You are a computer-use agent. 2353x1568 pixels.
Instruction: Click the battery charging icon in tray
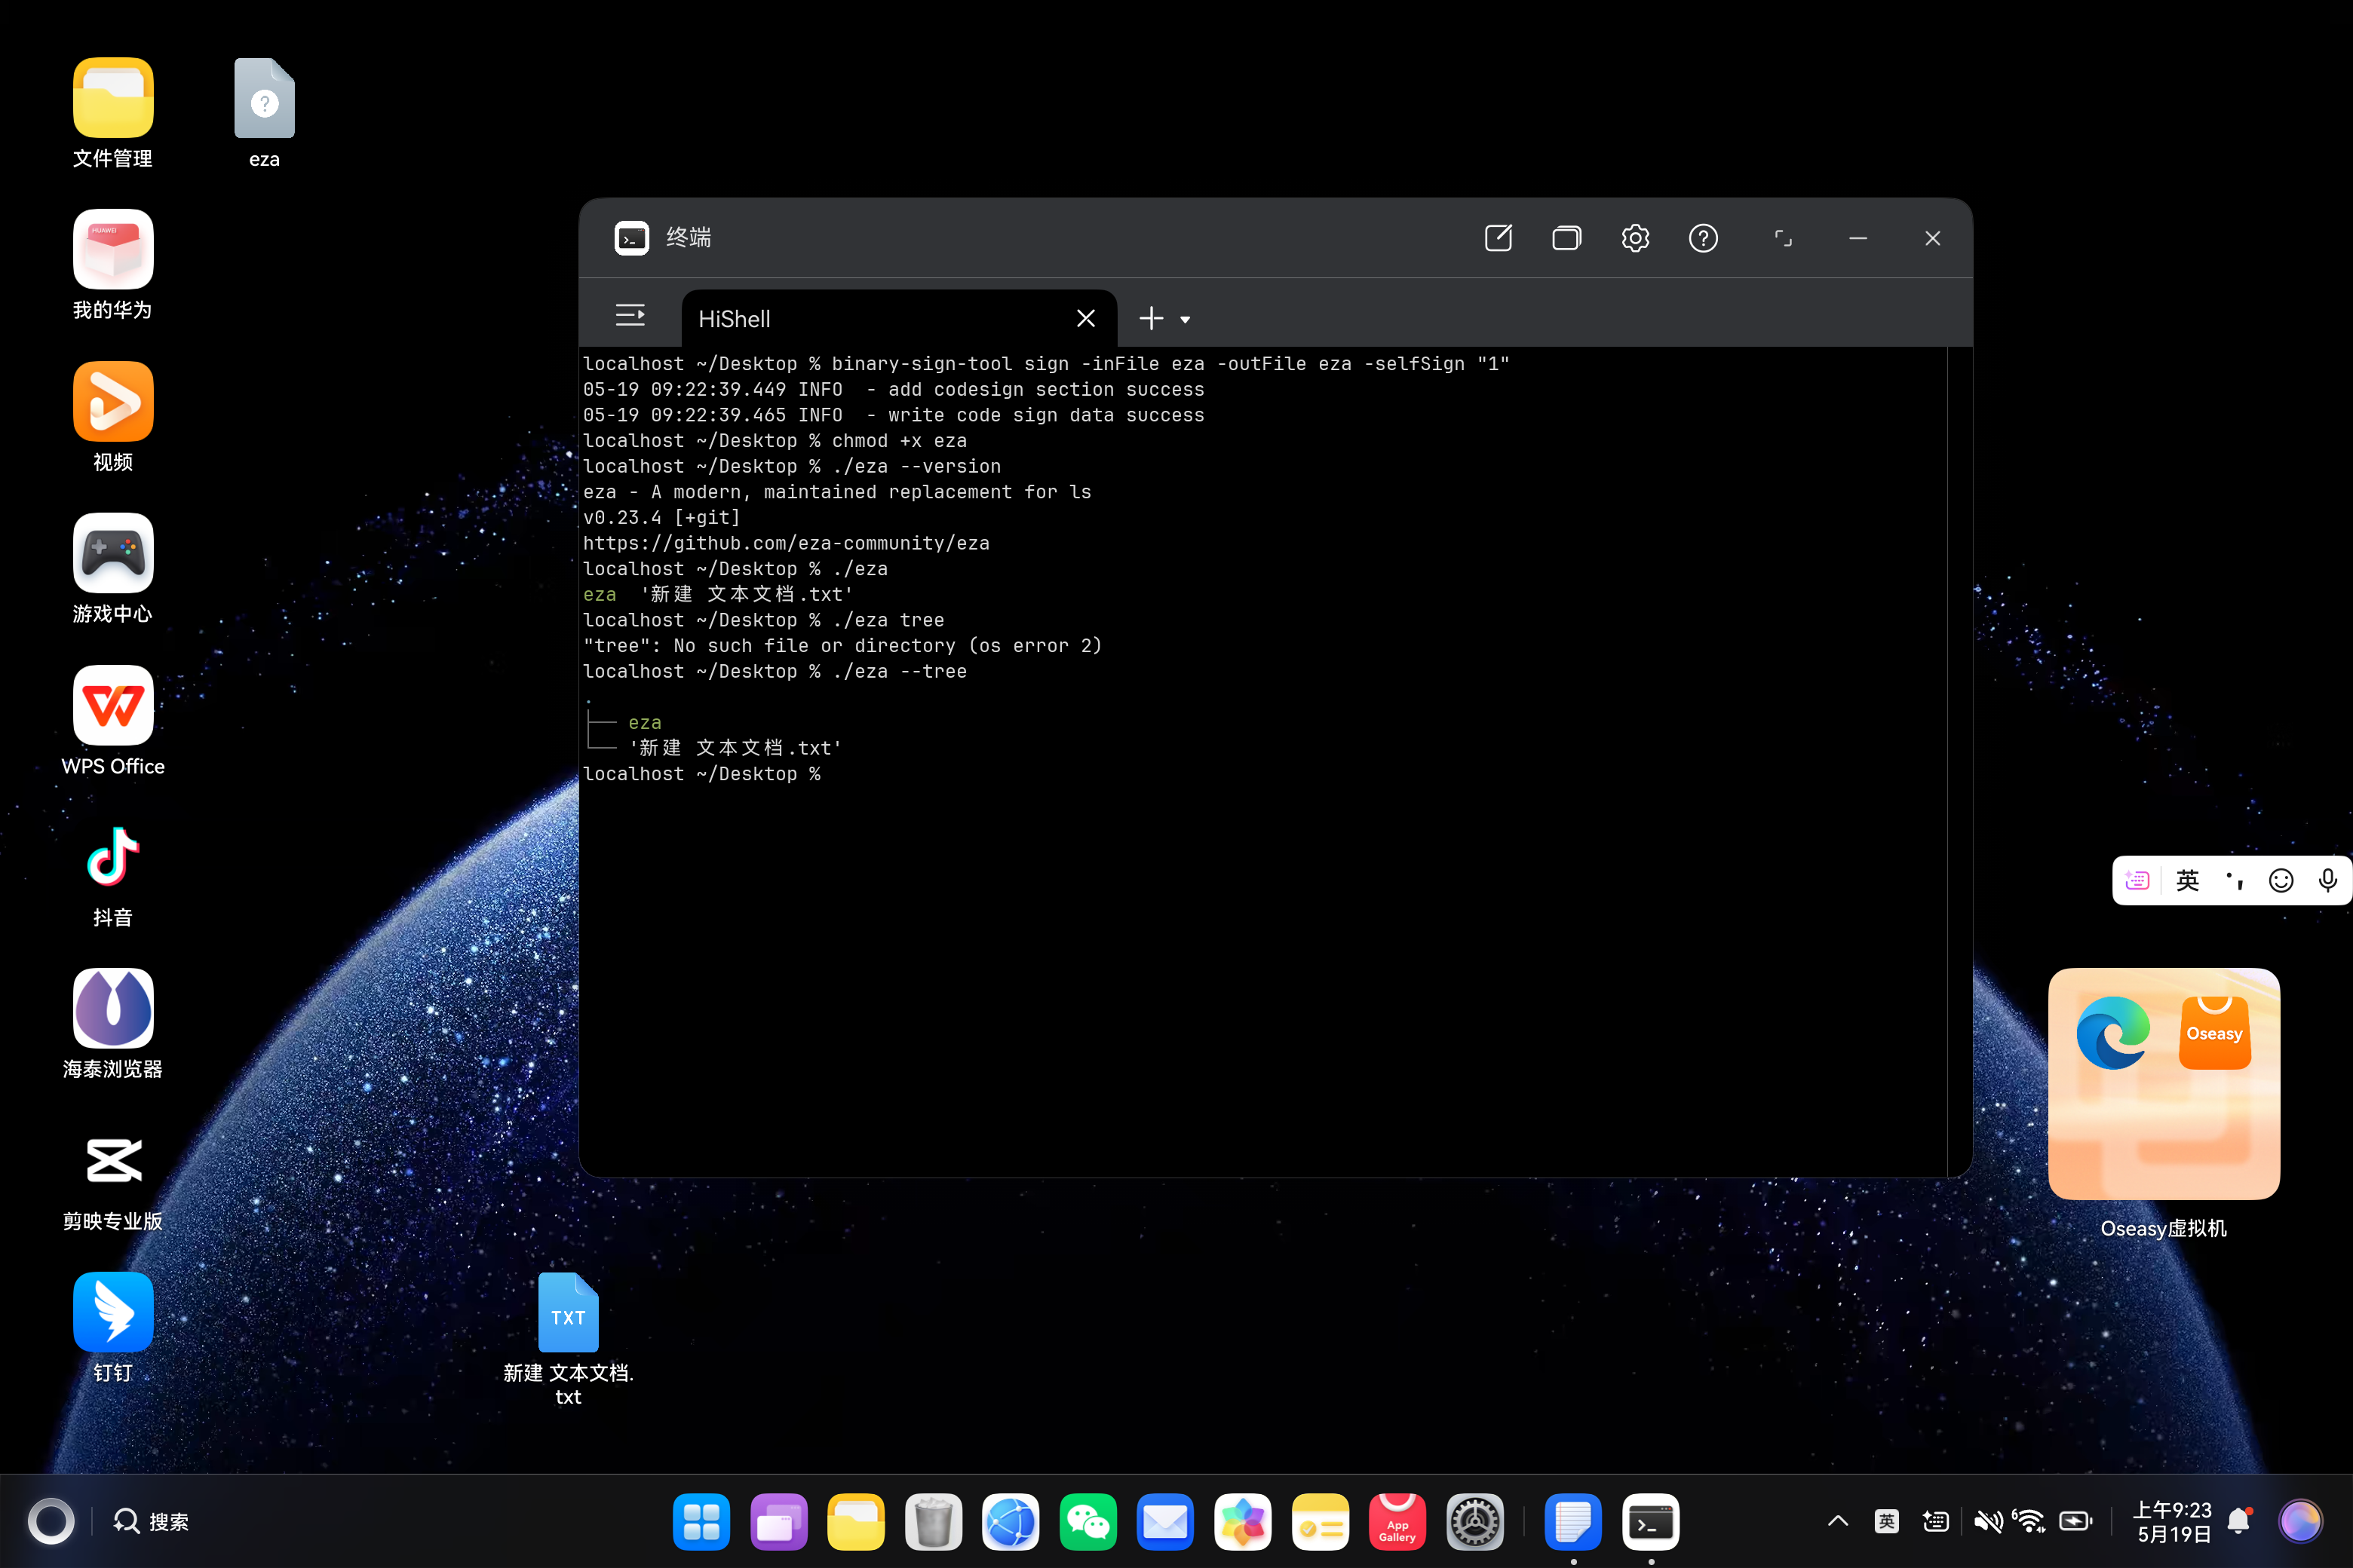(x=2076, y=1521)
